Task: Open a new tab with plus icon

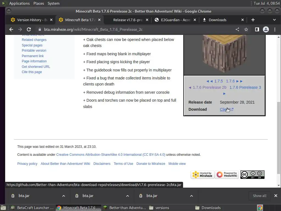Action: click(x=253, y=20)
